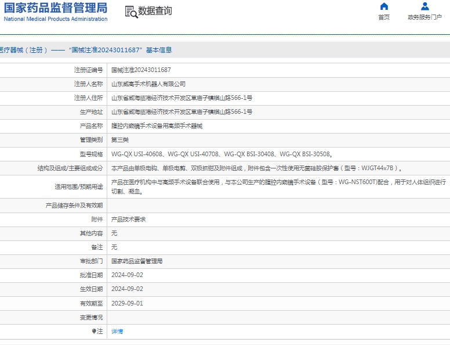The image size is (450, 345).
Task: Click the 适用范围/预期用途 description text
Action: 278,186
